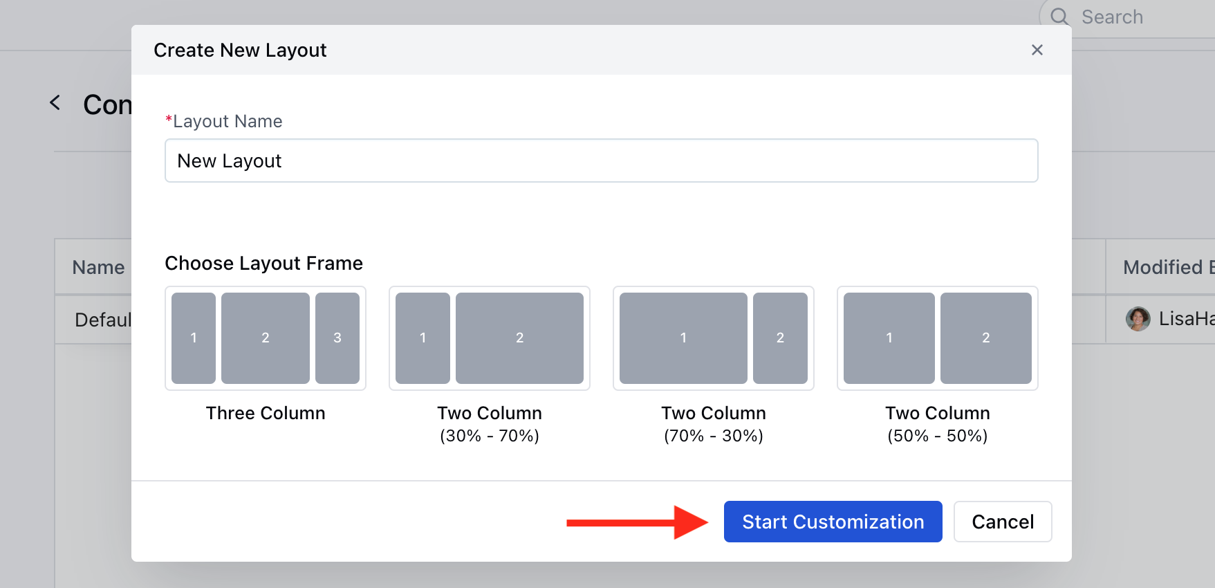1215x588 pixels.
Task: Select the Three Column layout frame
Action: click(x=266, y=338)
